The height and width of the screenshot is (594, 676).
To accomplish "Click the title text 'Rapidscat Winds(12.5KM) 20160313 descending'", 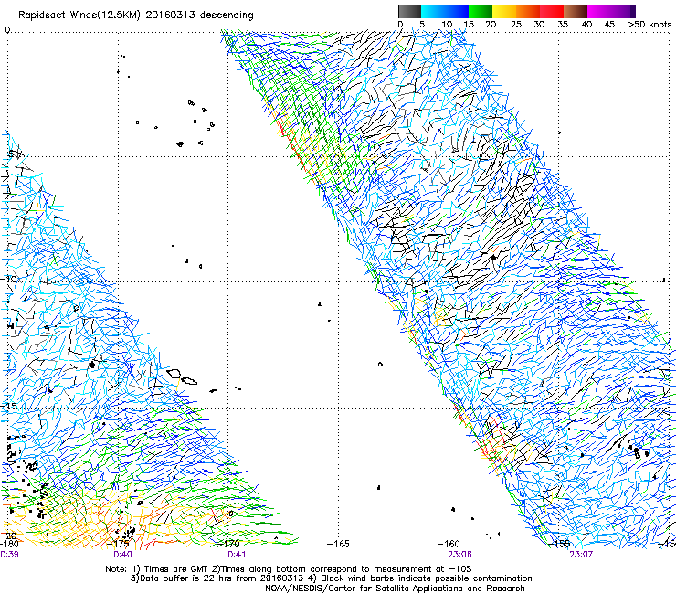I will pyautogui.click(x=136, y=15).
